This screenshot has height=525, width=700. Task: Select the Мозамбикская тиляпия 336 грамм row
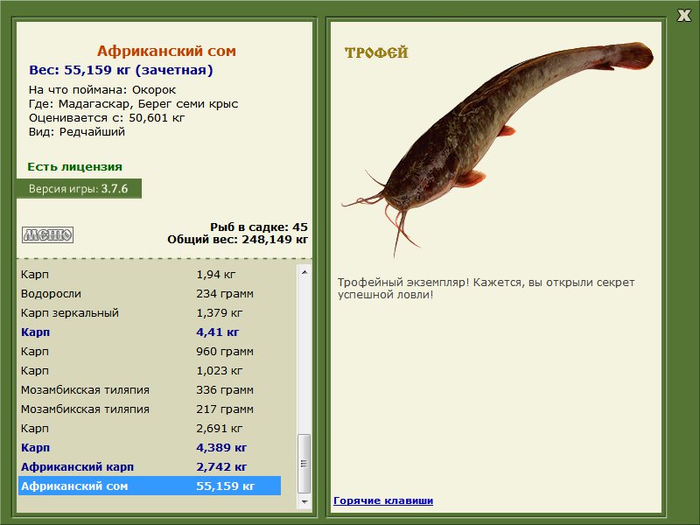(150, 389)
